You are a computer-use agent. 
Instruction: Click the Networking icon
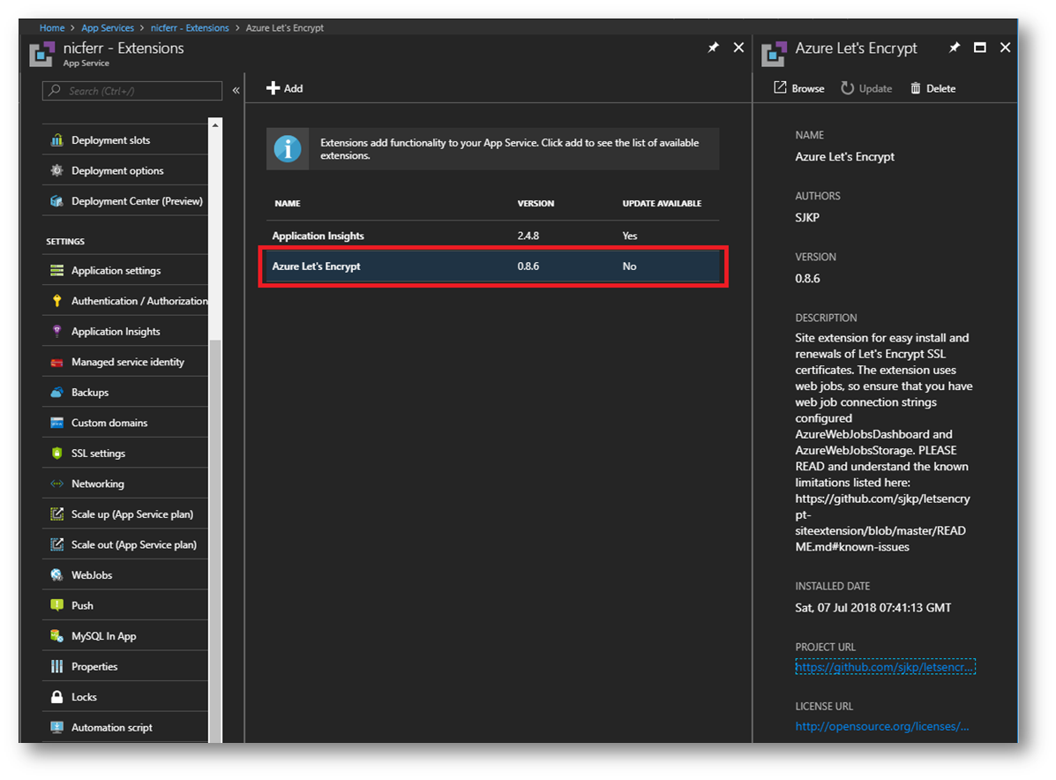(57, 484)
